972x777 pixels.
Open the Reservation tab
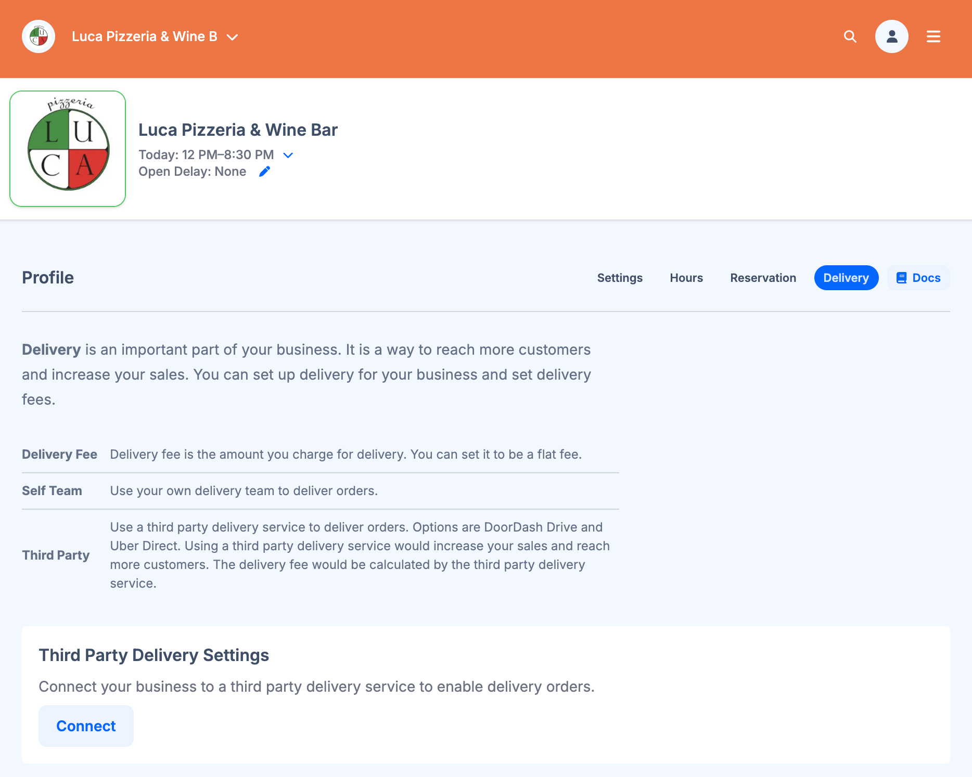pyautogui.click(x=763, y=278)
